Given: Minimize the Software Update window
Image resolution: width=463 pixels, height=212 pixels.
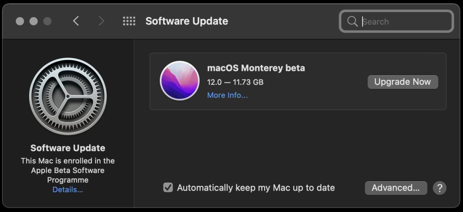Looking at the screenshot, I should 33,21.
